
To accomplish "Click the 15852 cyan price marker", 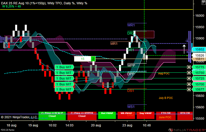I will pos(199,49).
